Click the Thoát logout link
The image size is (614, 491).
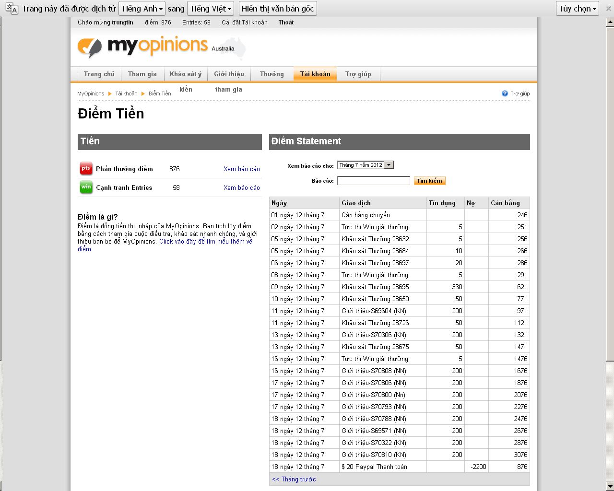click(286, 23)
